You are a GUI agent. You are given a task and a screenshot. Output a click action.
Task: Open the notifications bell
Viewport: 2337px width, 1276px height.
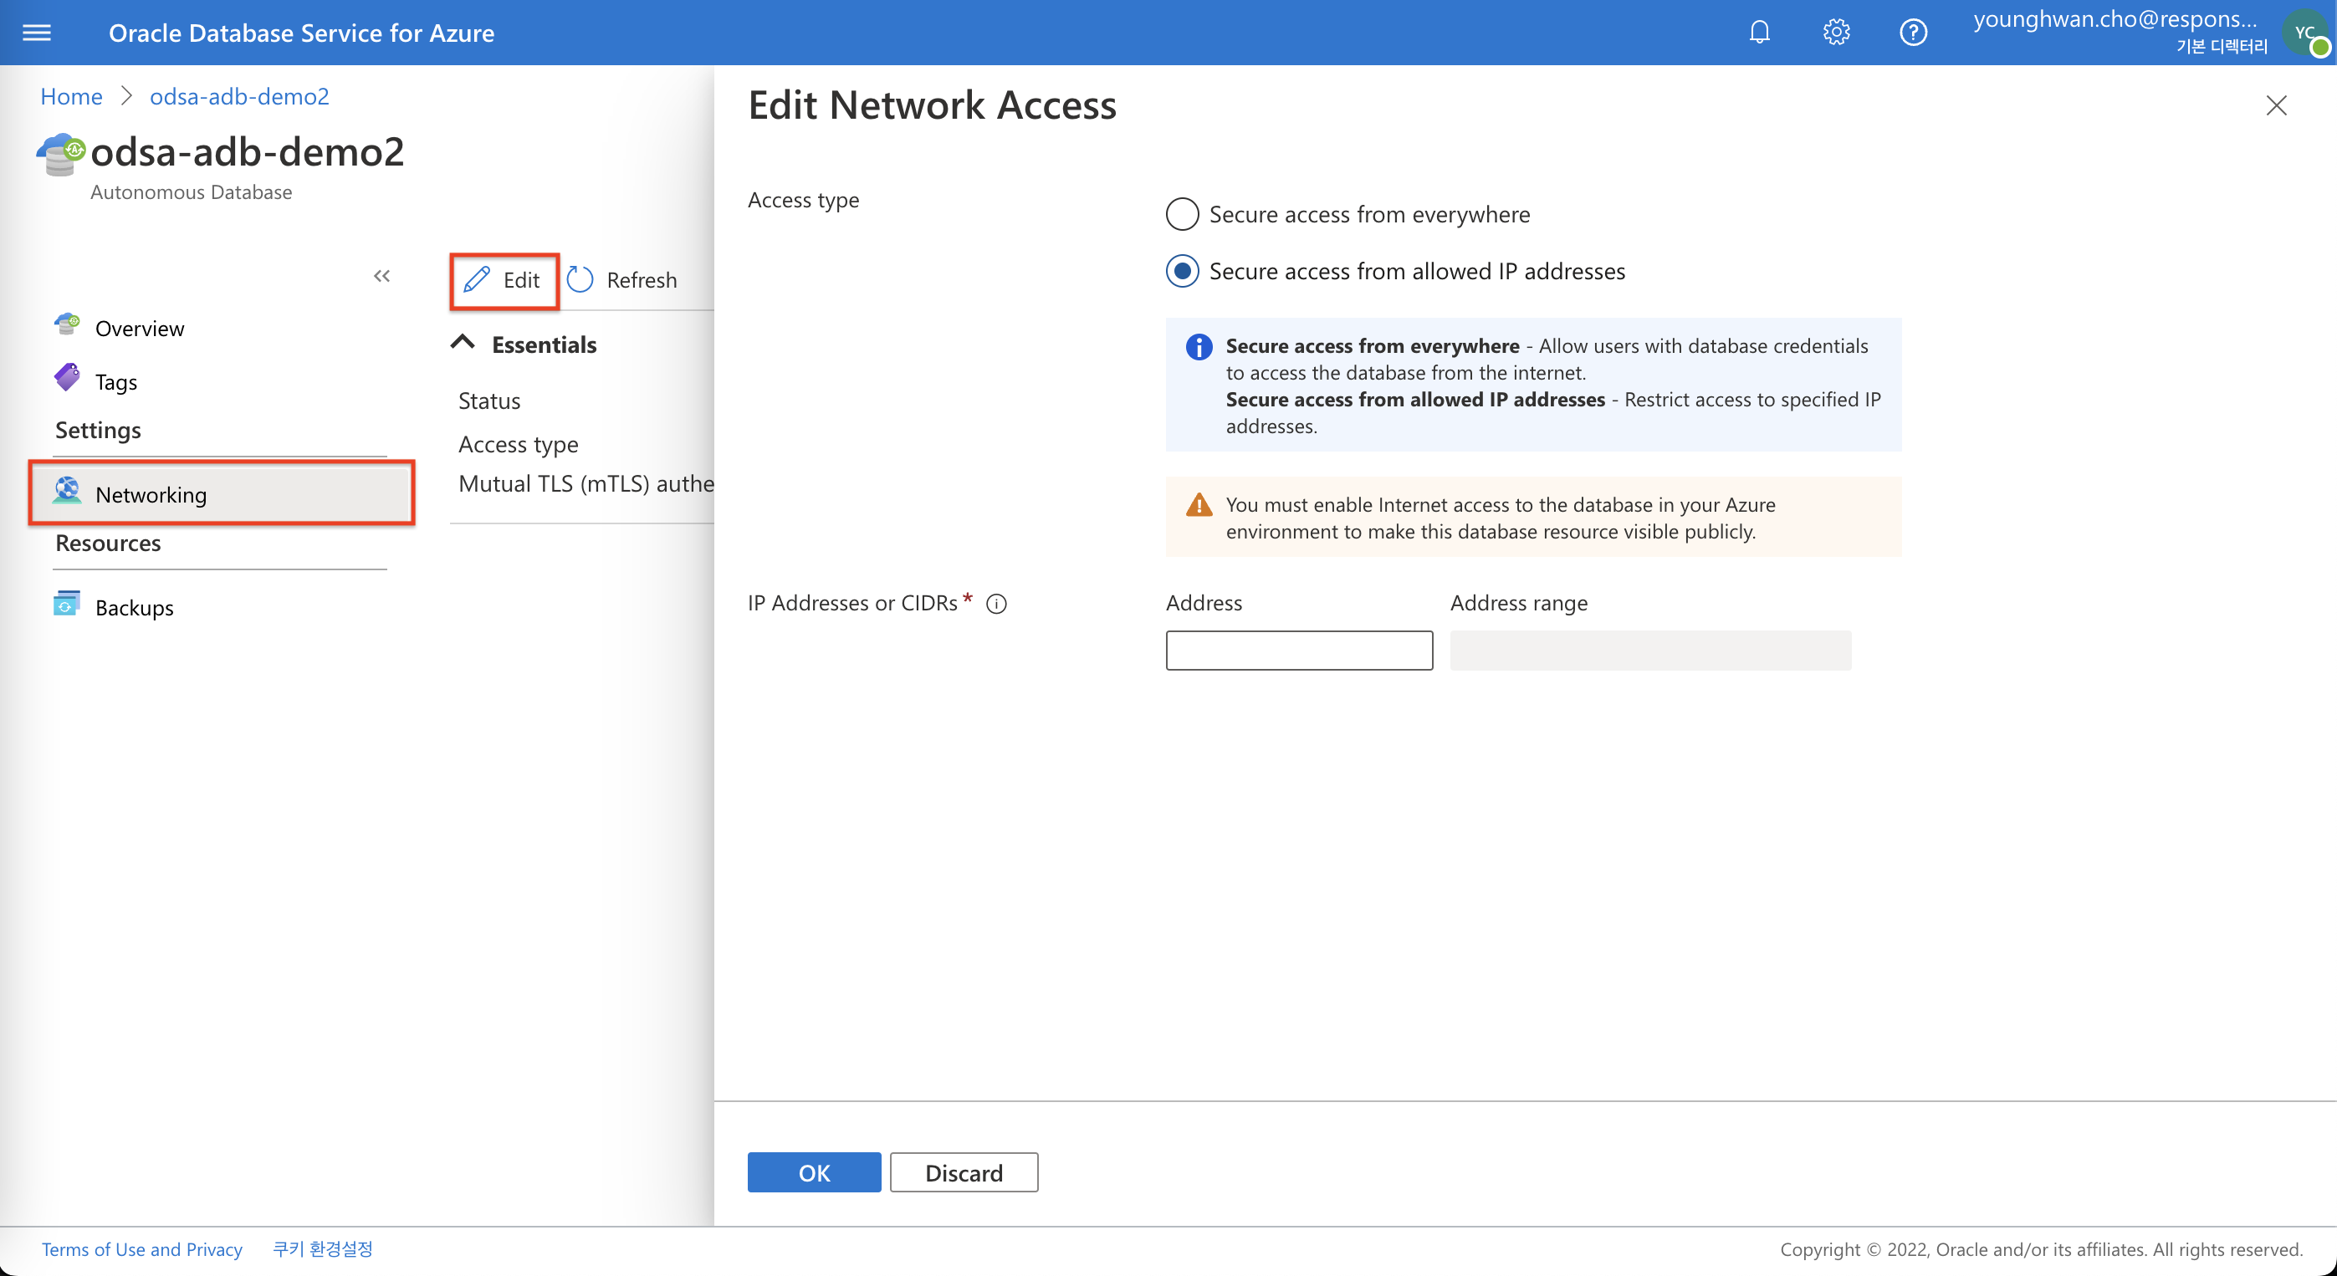click(x=1759, y=33)
